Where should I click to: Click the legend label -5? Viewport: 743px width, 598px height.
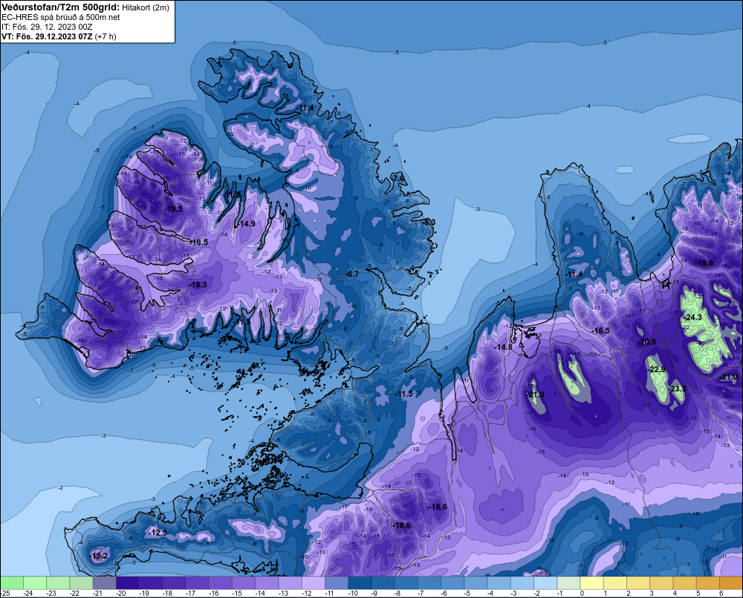[469, 594]
